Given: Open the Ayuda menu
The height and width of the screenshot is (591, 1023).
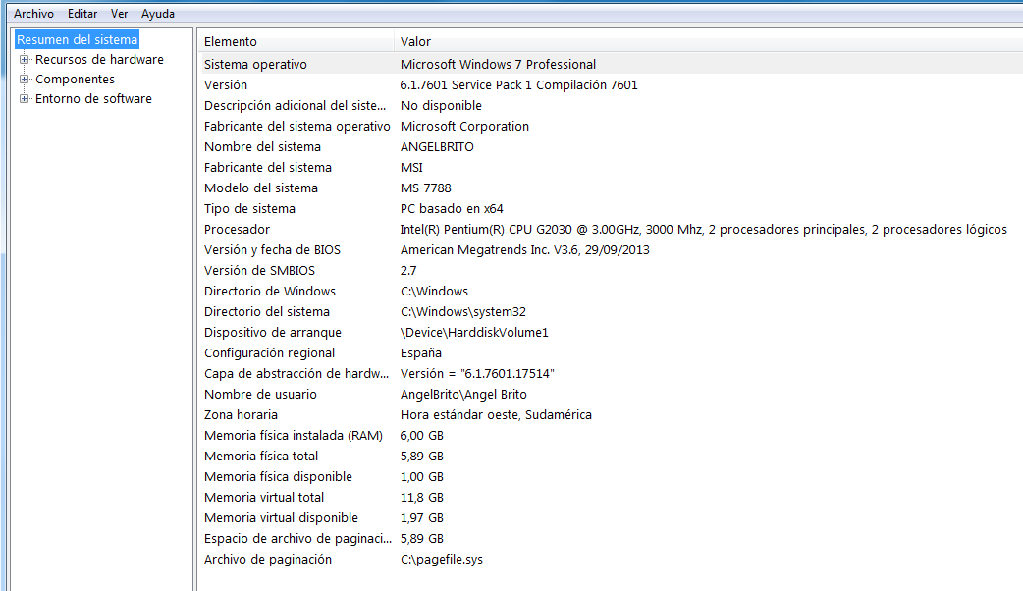Looking at the screenshot, I should click(x=158, y=14).
